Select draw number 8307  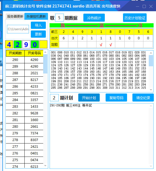(34, 140)
